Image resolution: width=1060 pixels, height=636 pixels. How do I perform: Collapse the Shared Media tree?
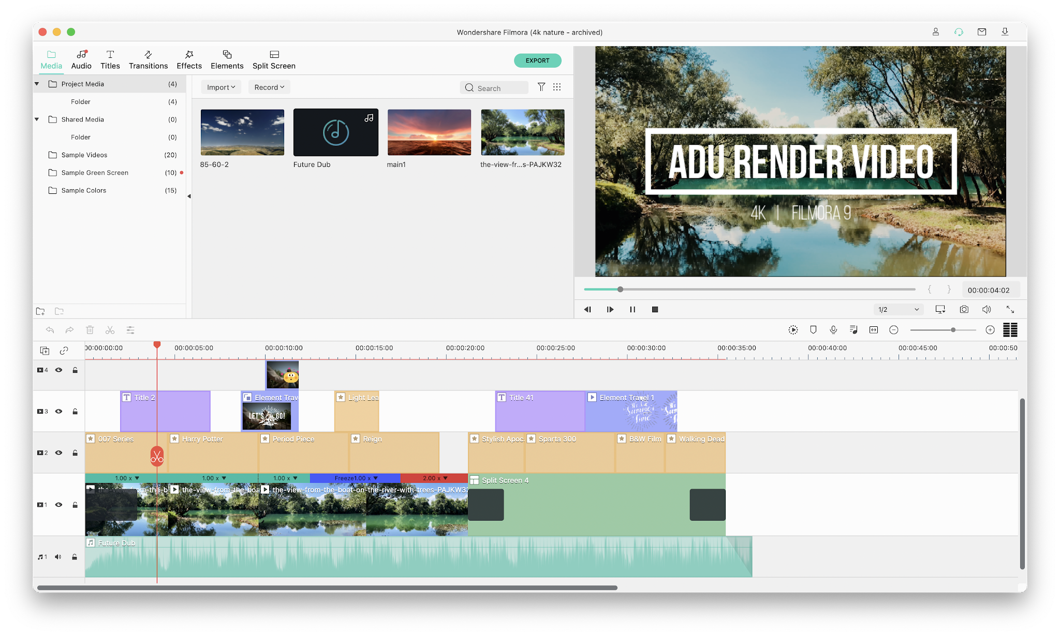pyautogui.click(x=37, y=119)
